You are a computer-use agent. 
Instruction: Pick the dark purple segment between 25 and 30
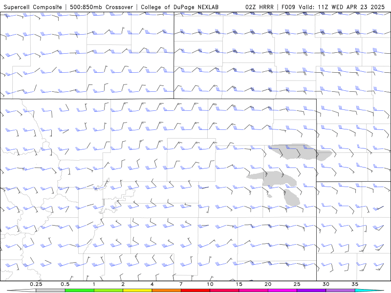click(x=311, y=291)
